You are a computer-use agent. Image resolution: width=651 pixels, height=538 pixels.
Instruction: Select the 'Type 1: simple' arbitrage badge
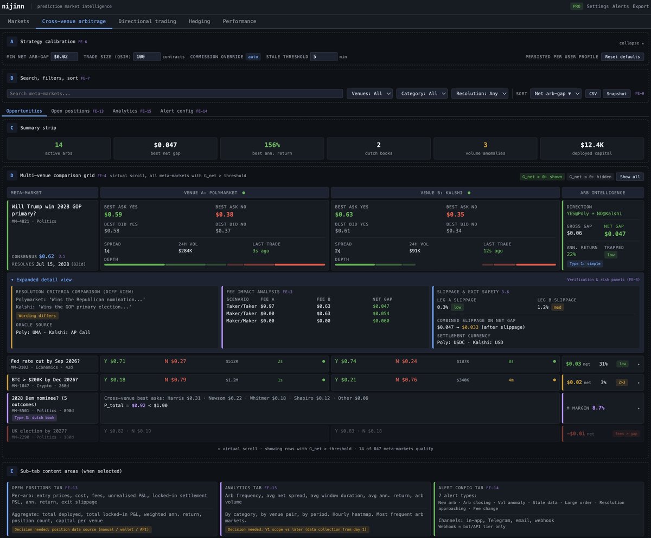point(585,264)
